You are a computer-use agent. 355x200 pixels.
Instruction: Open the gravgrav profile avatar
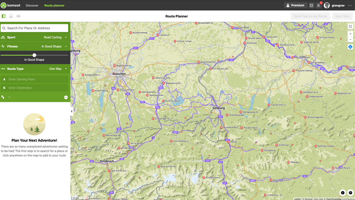(x=327, y=5)
